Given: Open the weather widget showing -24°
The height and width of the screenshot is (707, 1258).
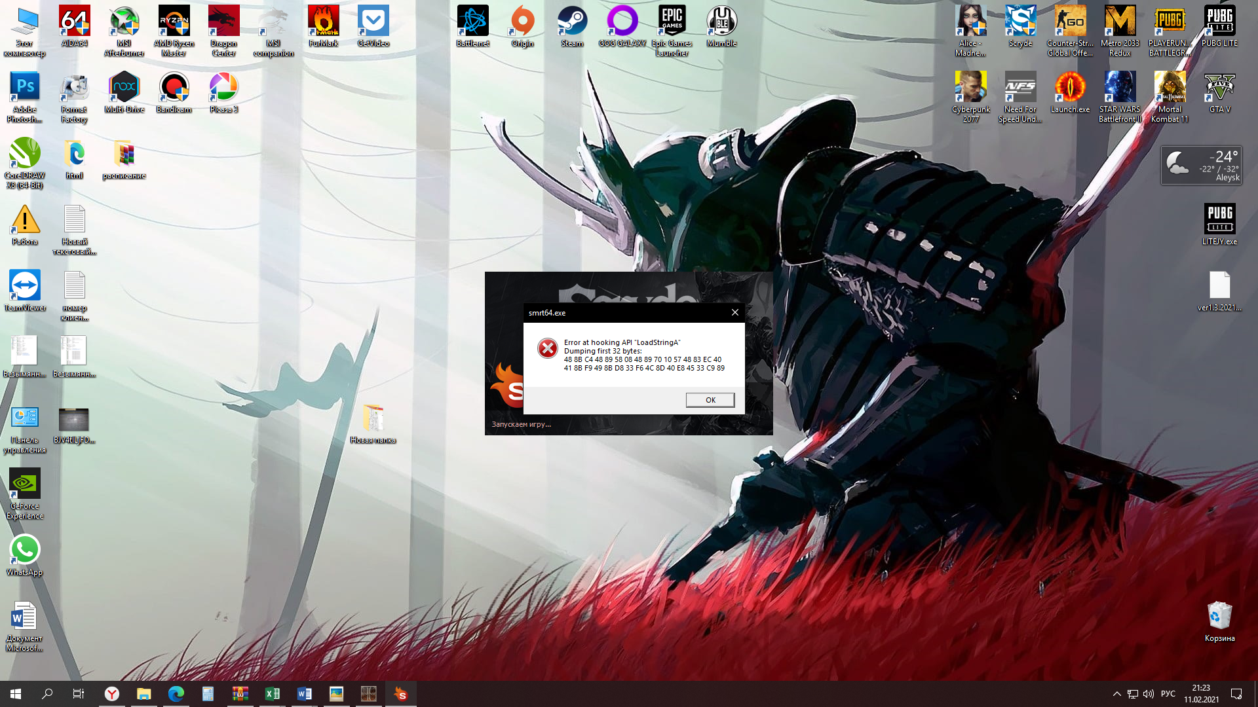Looking at the screenshot, I should tap(1202, 165).
